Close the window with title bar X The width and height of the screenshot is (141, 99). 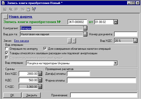[x=137, y=3]
